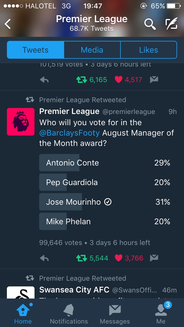Retweet the Manager of the Month poll tweet
This screenshot has height=327, width=184.
click(x=82, y=258)
